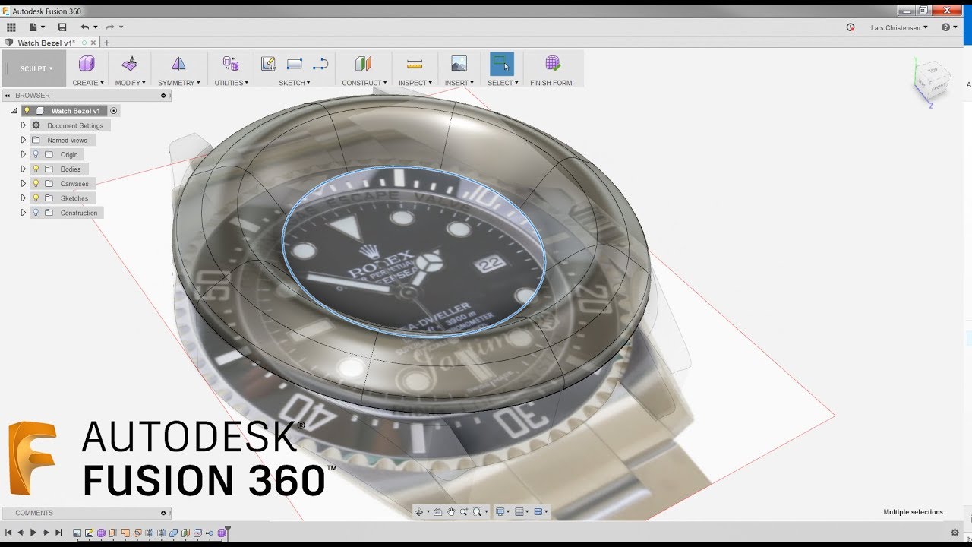Click the Insert image icon
972x547 pixels.
click(459, 64)
